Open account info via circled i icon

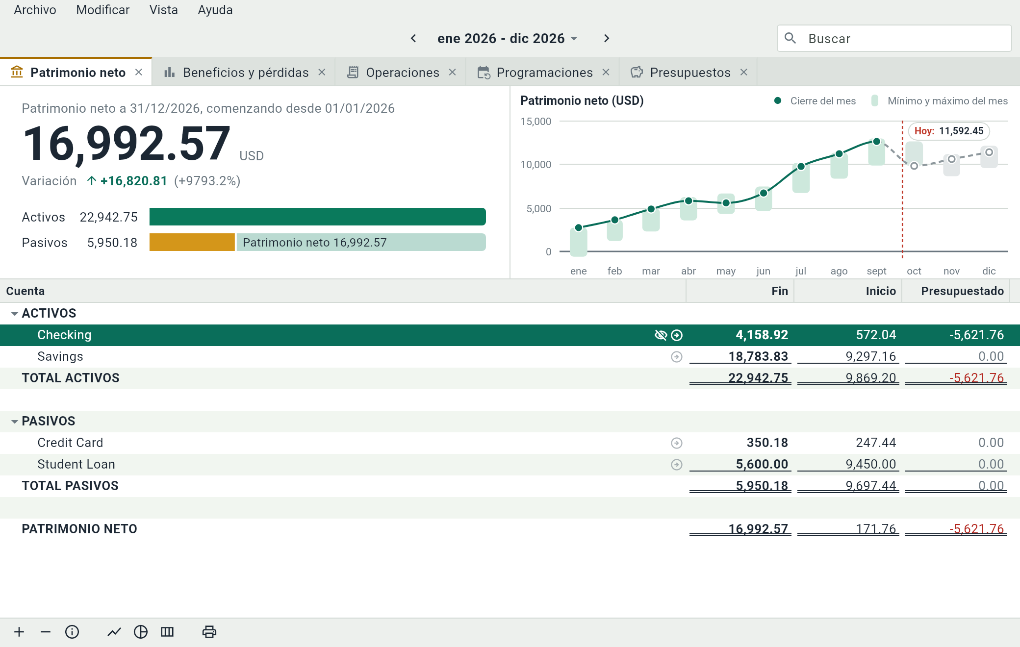[x=72, y=632]
